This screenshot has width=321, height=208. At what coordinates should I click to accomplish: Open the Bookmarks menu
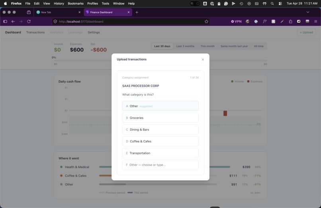click(x=76, y=4)
